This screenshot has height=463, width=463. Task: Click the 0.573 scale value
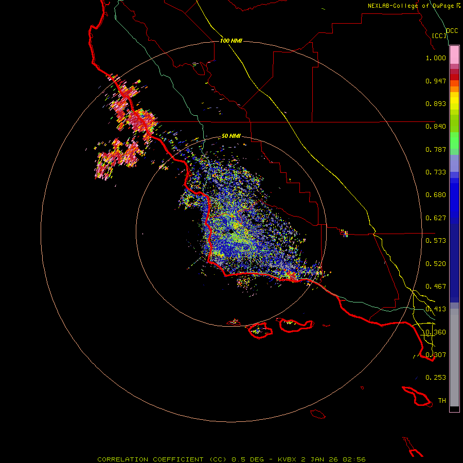click(436, 241)
